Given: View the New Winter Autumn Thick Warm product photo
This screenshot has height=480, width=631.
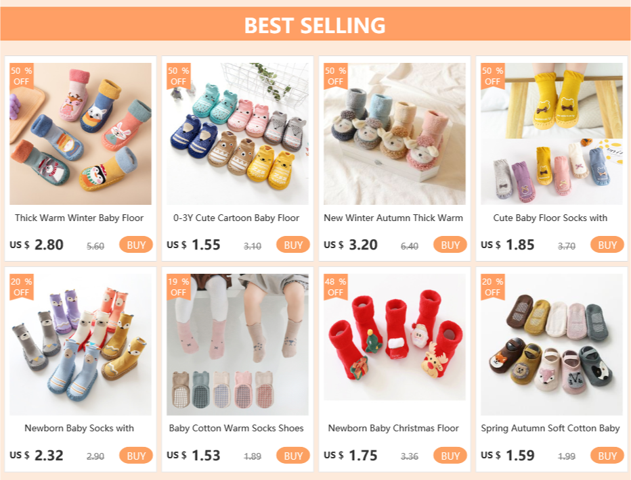Looking at the screenshot, I should [394, 134].
